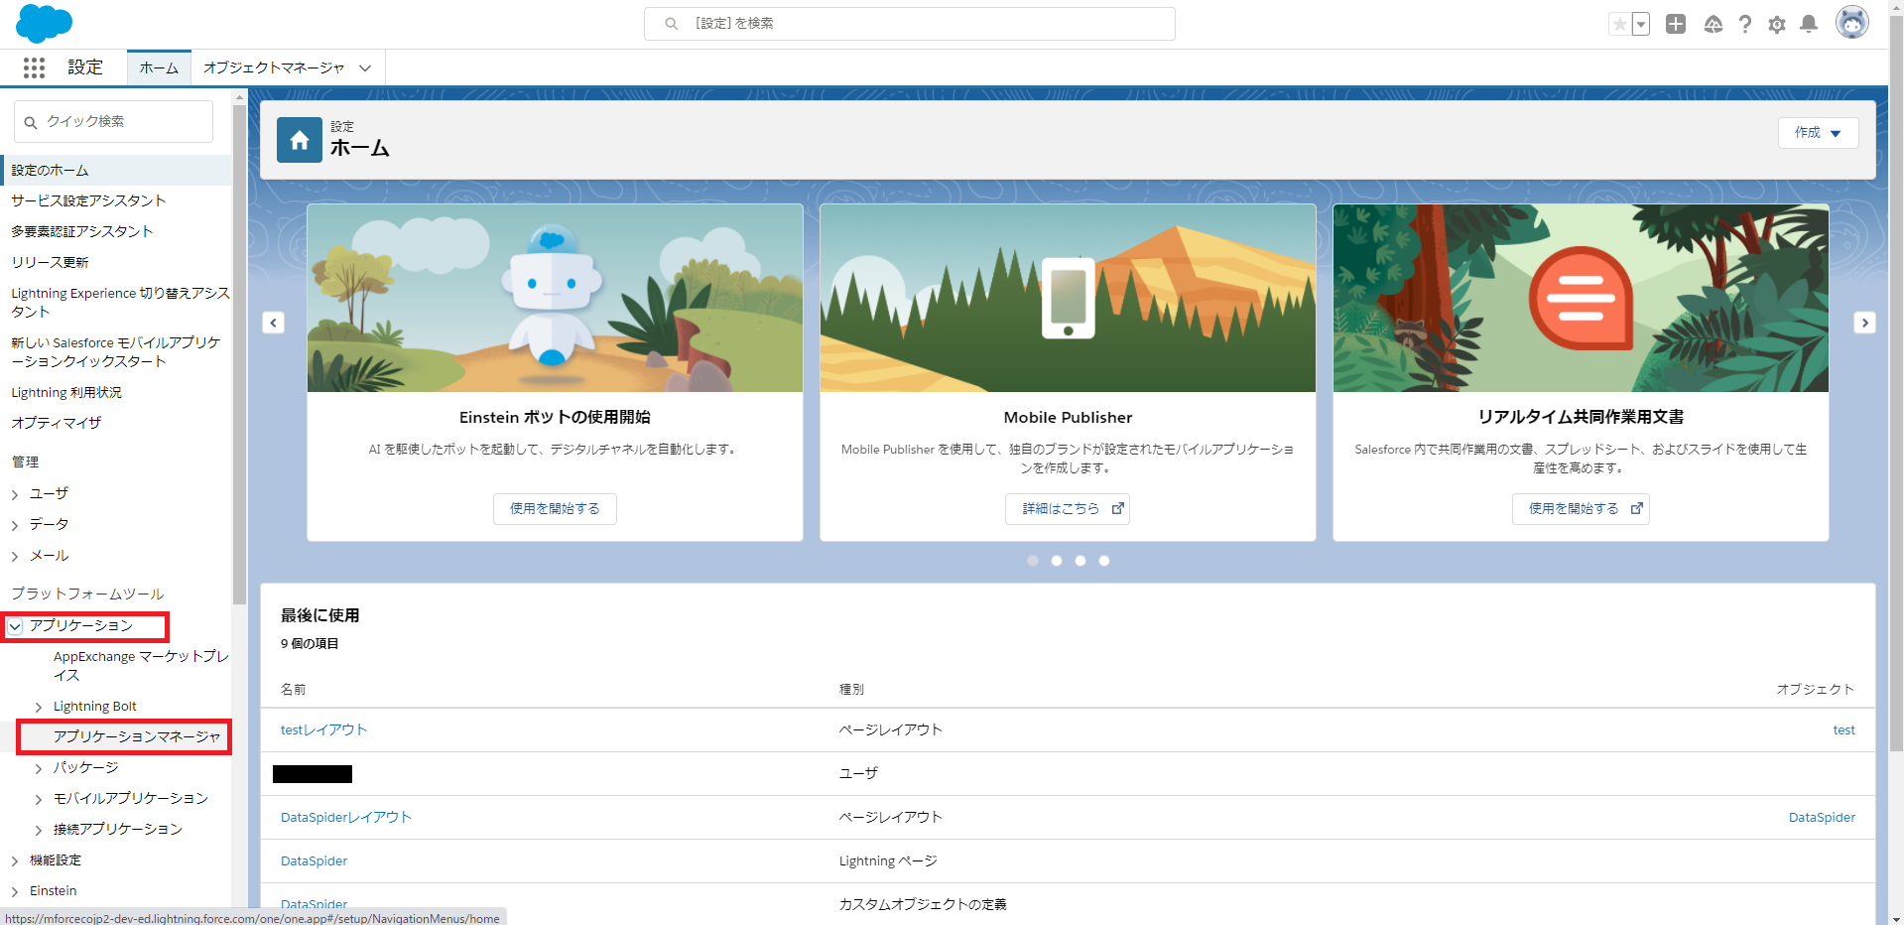Open the help question mark icon
The width and height of the screenshot is (1904, 925).
click(1745, 24)
